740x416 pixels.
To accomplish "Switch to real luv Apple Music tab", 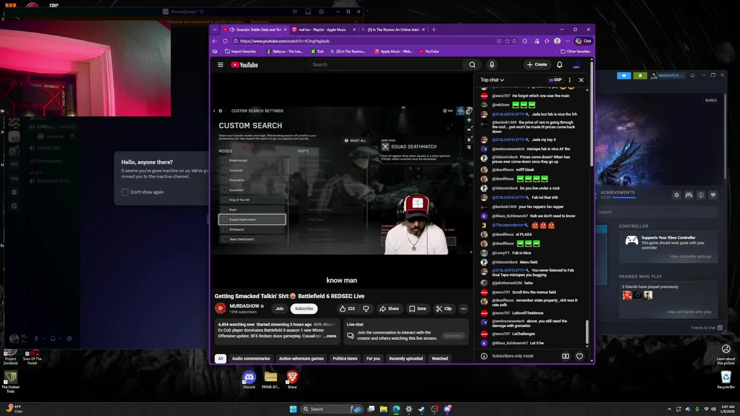I will click(323, 29).
